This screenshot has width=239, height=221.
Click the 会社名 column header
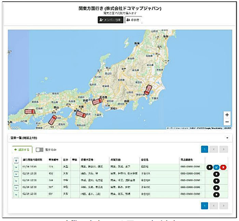click(x=145, y=160)
